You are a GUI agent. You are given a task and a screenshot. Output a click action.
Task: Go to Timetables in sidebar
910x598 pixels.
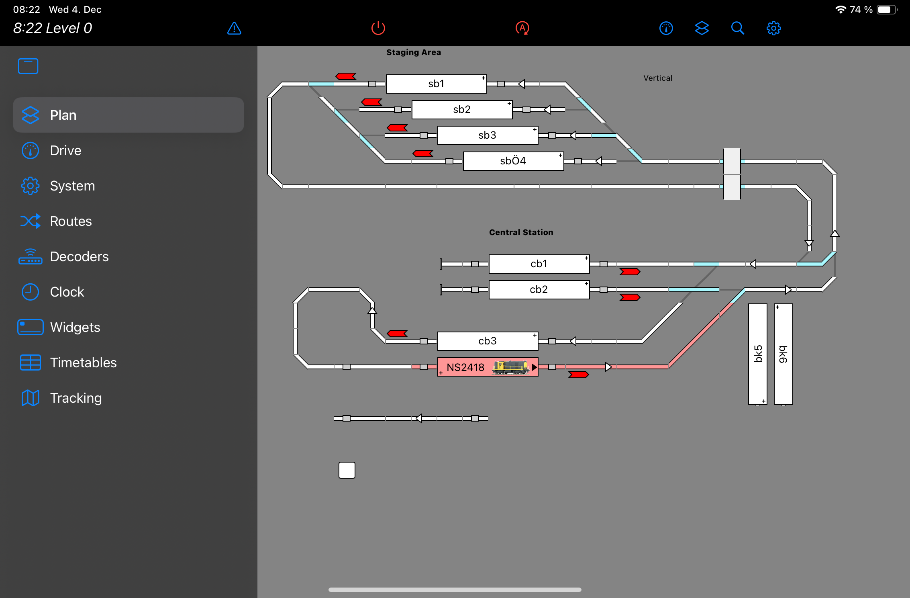click(x=83, y=362)
